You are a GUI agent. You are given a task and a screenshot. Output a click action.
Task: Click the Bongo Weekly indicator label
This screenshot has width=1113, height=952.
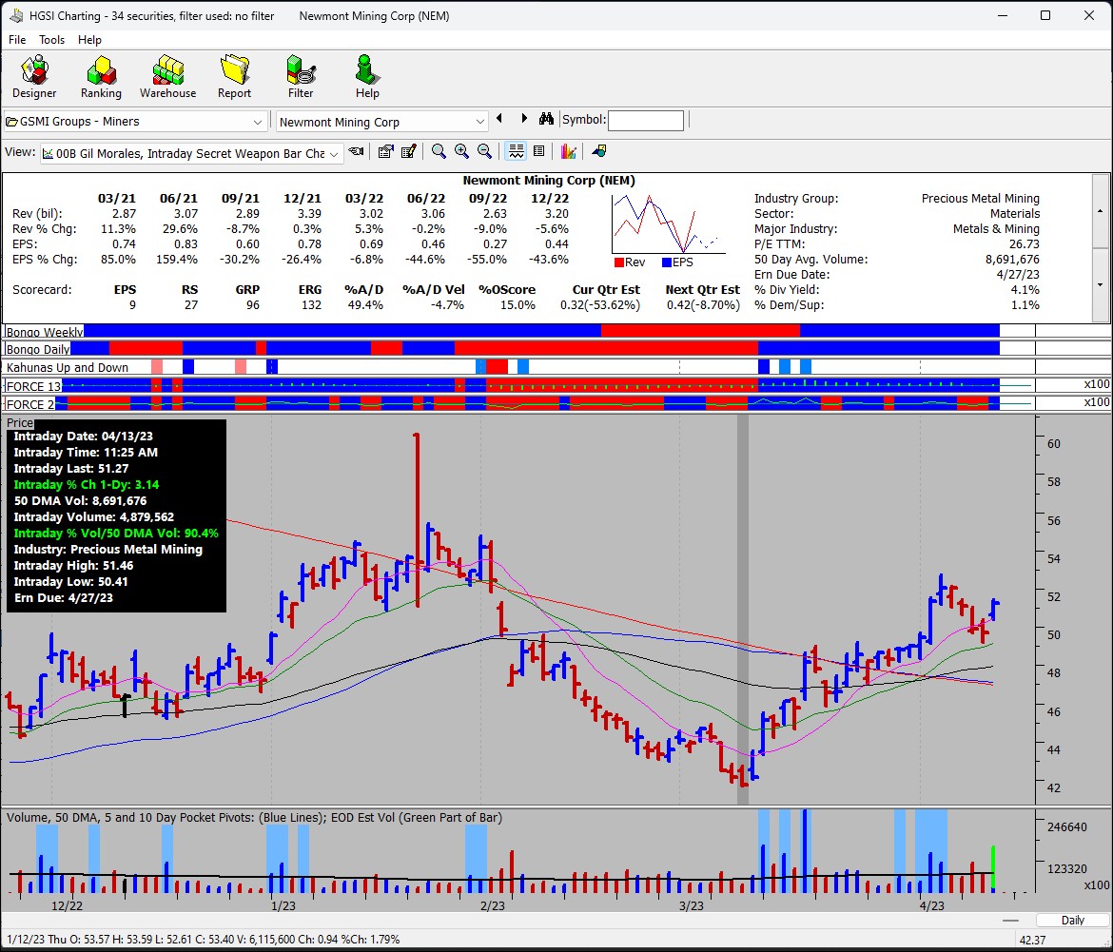(x=44, y=332)
